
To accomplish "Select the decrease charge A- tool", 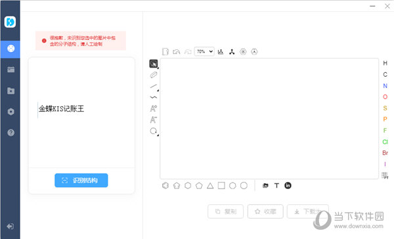I will pyautogui.click(x=154, y=119).
